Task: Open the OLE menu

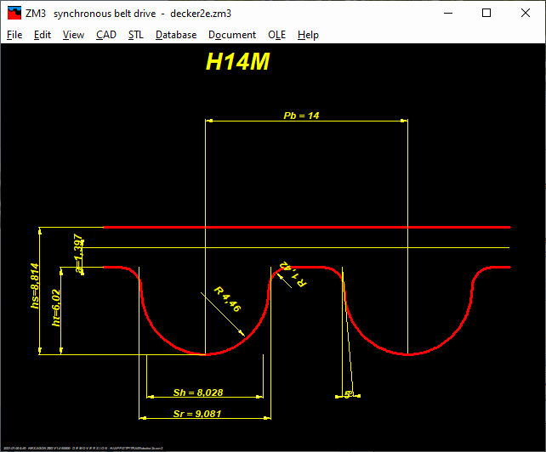Action: point(276,35)
